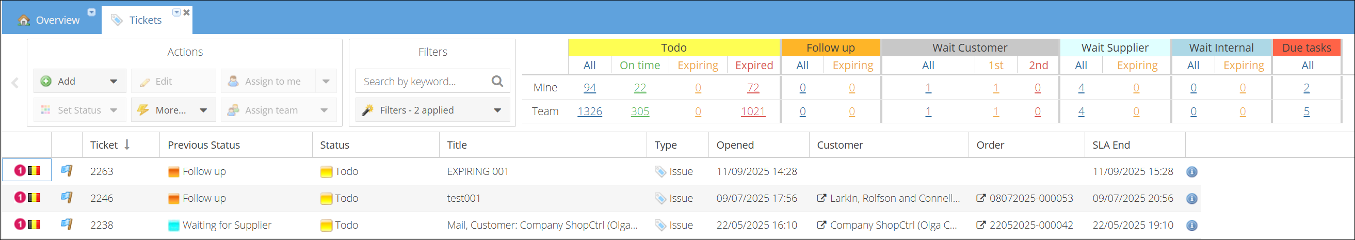The height and width of the screenshot is (240, 1355).
Task: Click the priority badge on ticket 2238 row
Action: [20, 225]
